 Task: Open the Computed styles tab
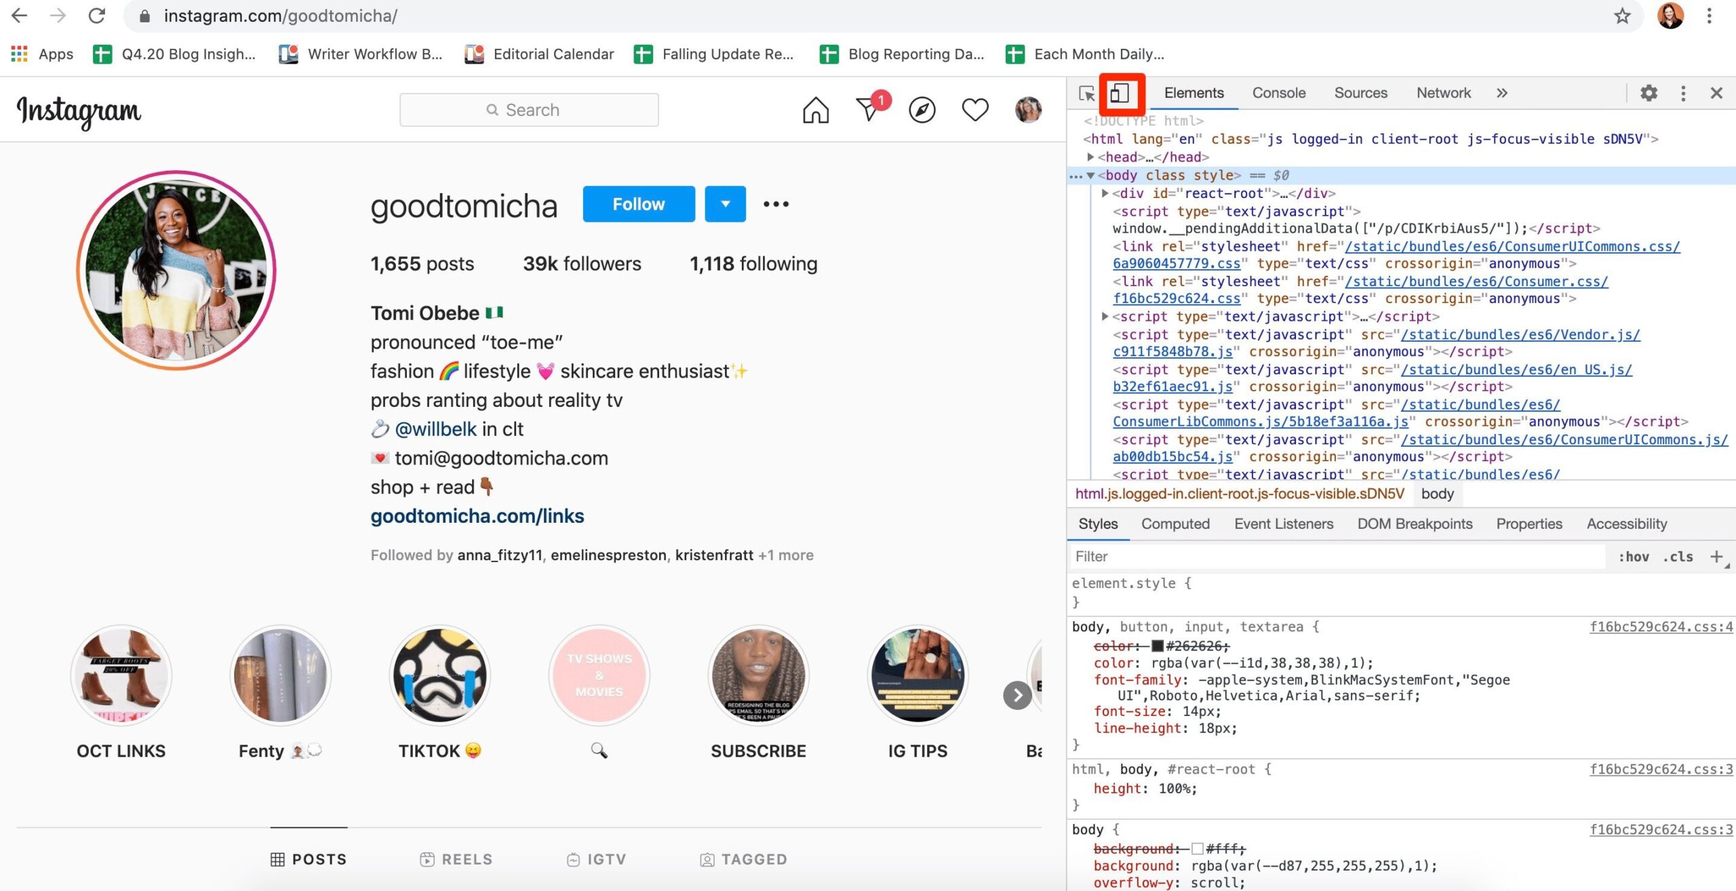1175,524
